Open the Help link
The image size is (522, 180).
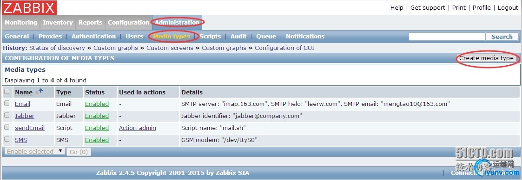click(x=396, y=7)
